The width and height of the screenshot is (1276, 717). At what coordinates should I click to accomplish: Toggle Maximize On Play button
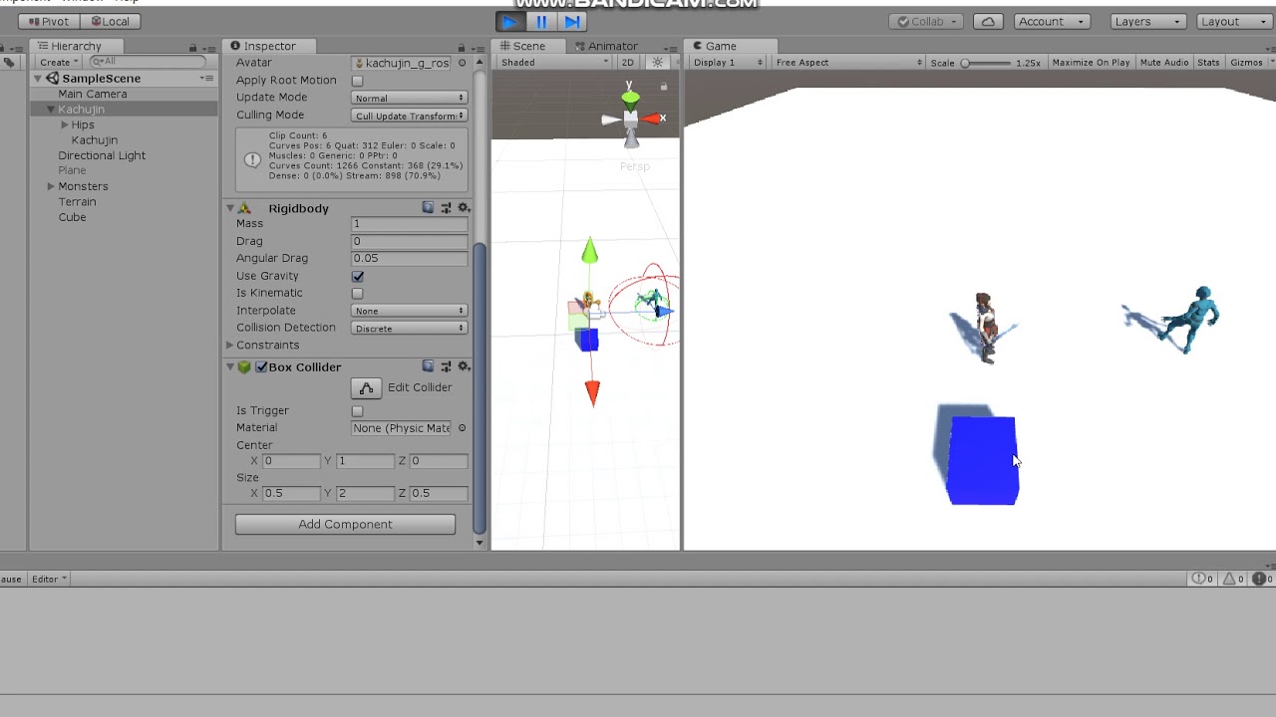pyautogui.click(x=1091, y=62)
